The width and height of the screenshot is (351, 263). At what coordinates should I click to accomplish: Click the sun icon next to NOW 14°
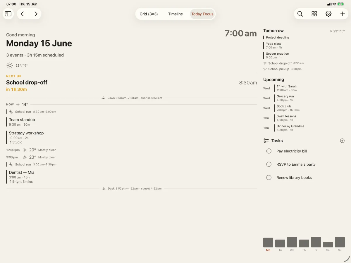pyautogui.click(x=18, y=104)
